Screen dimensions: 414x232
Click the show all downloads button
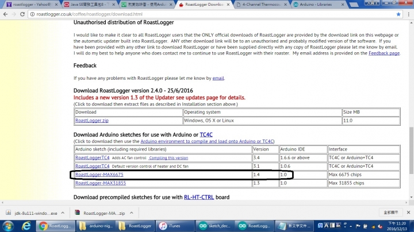(x=391, y=212)
